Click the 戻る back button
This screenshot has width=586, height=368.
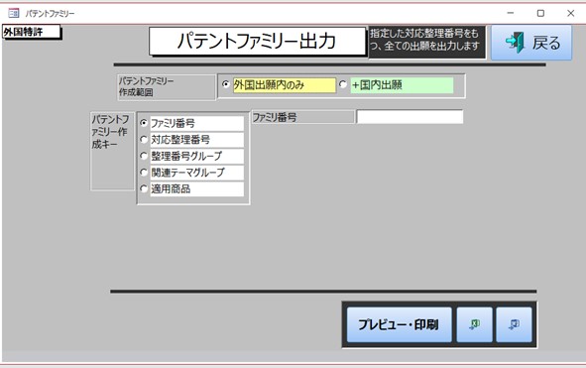click(531, 43)
